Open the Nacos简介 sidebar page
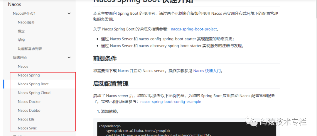Viewport: 317px width, 136px height. tap(26, 22)
